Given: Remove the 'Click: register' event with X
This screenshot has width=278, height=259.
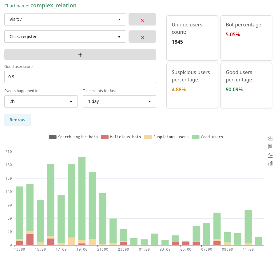Looking at the screenshot, I should tap(142, 37).
